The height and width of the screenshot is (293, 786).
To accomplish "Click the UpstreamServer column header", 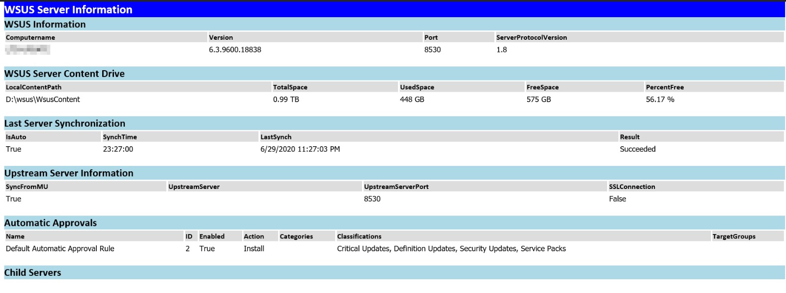I will 194,186.
